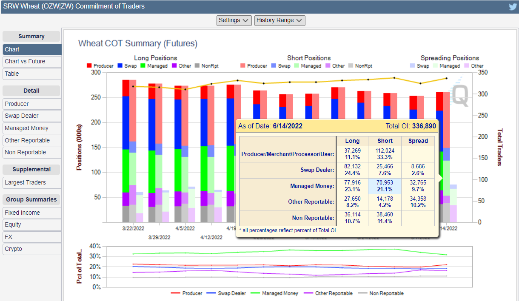
Task: Expand the History Range dropdown
Action: pyautogui.click(x=279, y=20)
